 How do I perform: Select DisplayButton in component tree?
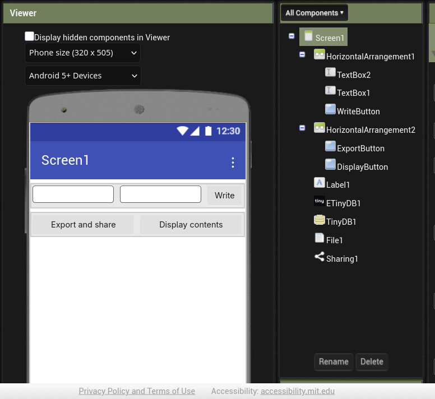(x=362, y=167)
